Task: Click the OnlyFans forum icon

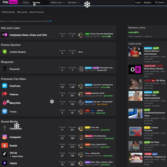Action: pos(5,86)
